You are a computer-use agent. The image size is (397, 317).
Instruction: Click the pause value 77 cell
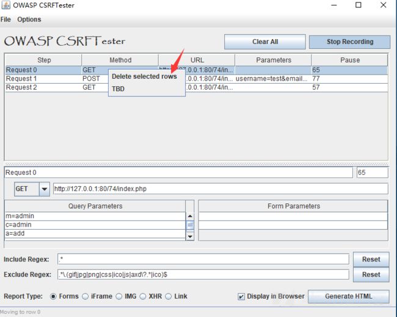pos(349,79)
